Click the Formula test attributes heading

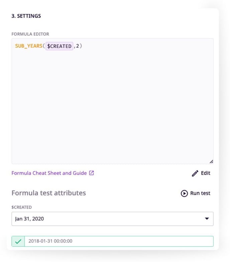(x=49, y=193)
